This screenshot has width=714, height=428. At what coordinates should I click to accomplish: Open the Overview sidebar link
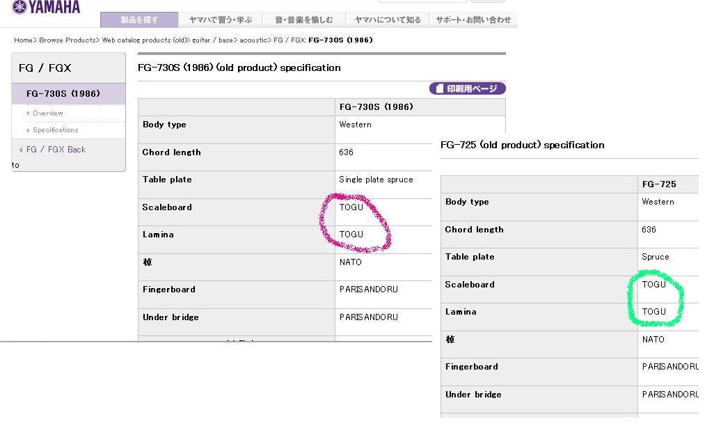[48, 113]
